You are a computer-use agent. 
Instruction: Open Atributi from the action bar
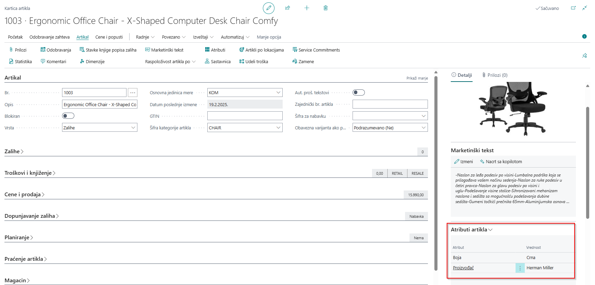(215, 50)
